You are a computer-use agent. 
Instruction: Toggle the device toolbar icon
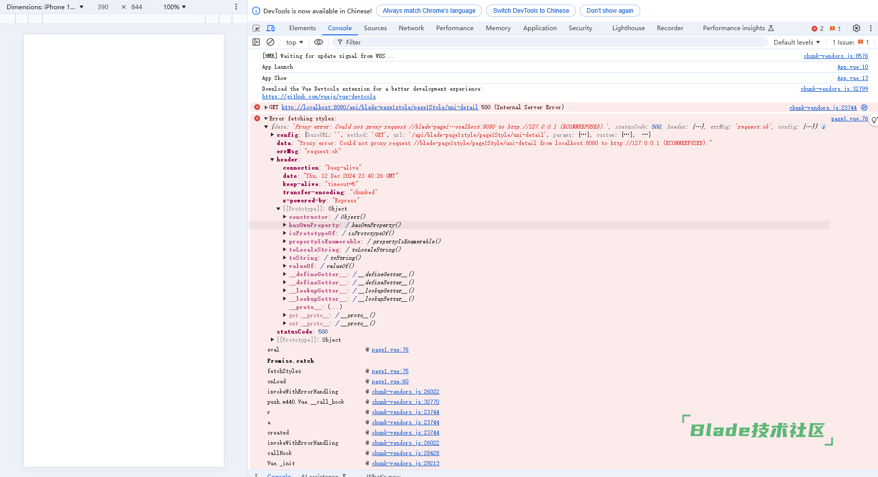271,28
